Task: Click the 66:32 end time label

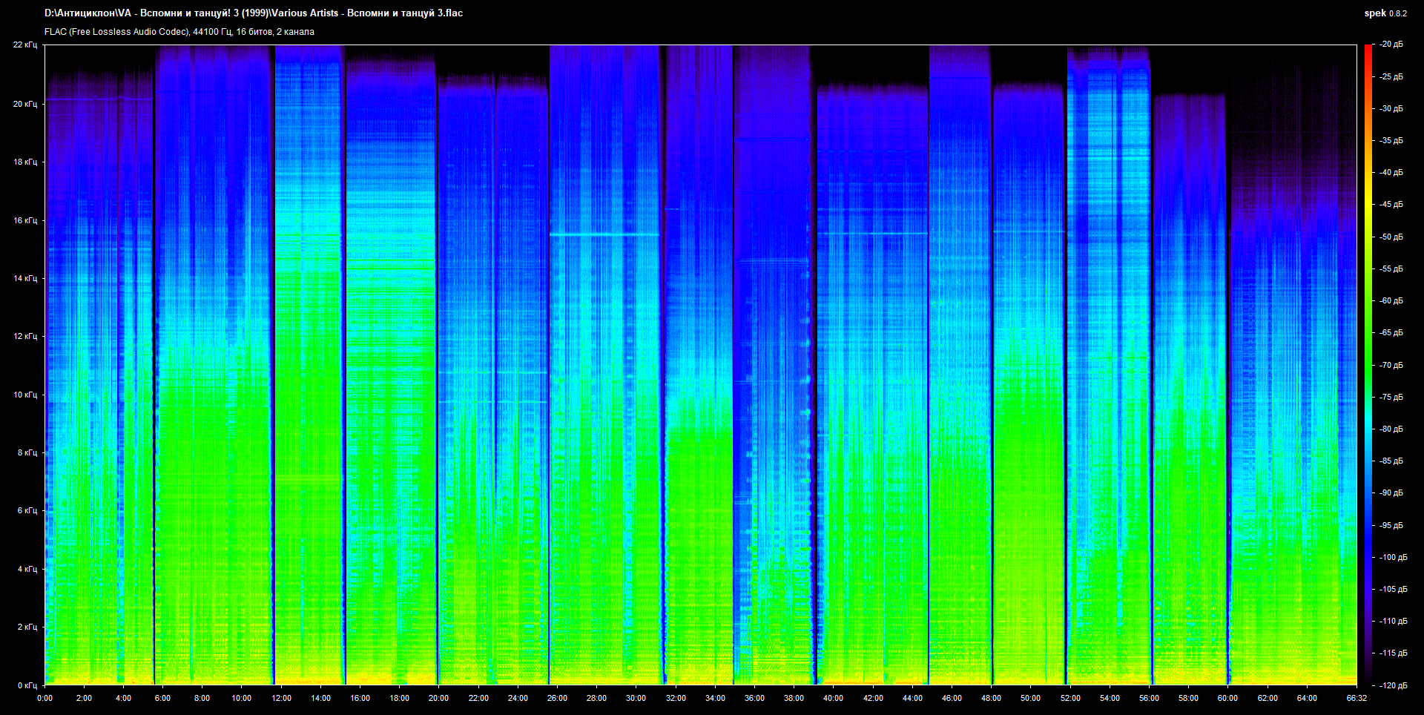Action: (x=1357, y=698)
